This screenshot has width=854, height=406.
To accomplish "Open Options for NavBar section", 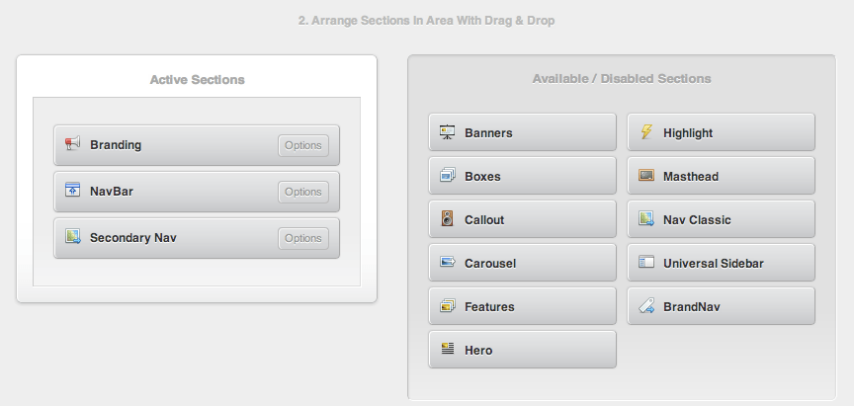I will tap(302, 192).
